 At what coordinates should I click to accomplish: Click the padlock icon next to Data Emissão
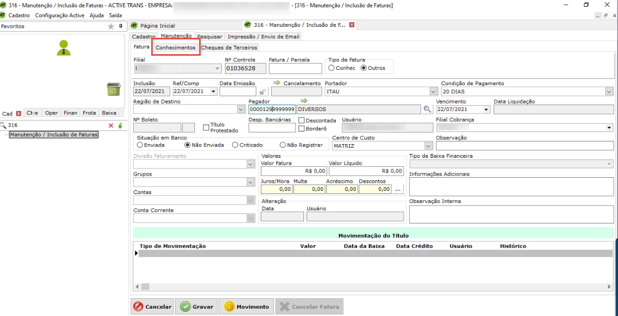pos(263,92)
